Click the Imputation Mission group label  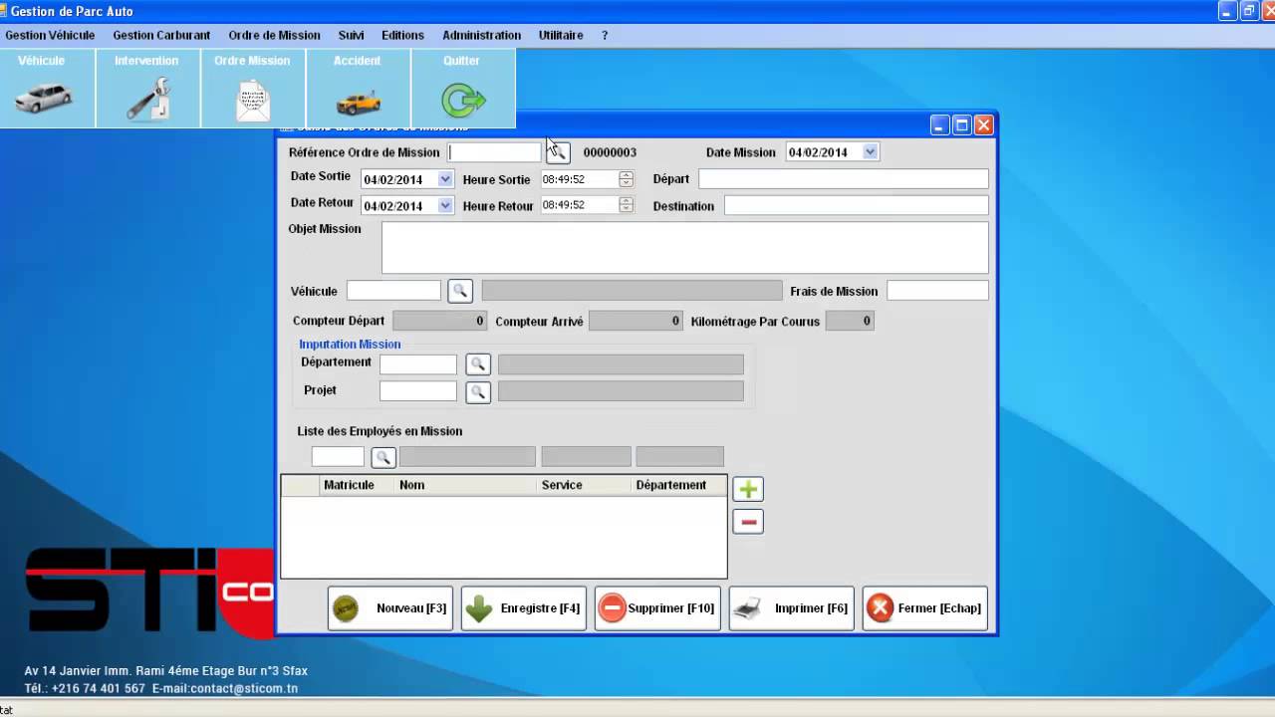click(x=350, y=345)
